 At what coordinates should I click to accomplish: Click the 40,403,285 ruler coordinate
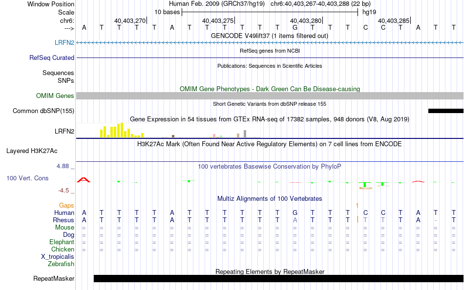click(x=394, y=20)
